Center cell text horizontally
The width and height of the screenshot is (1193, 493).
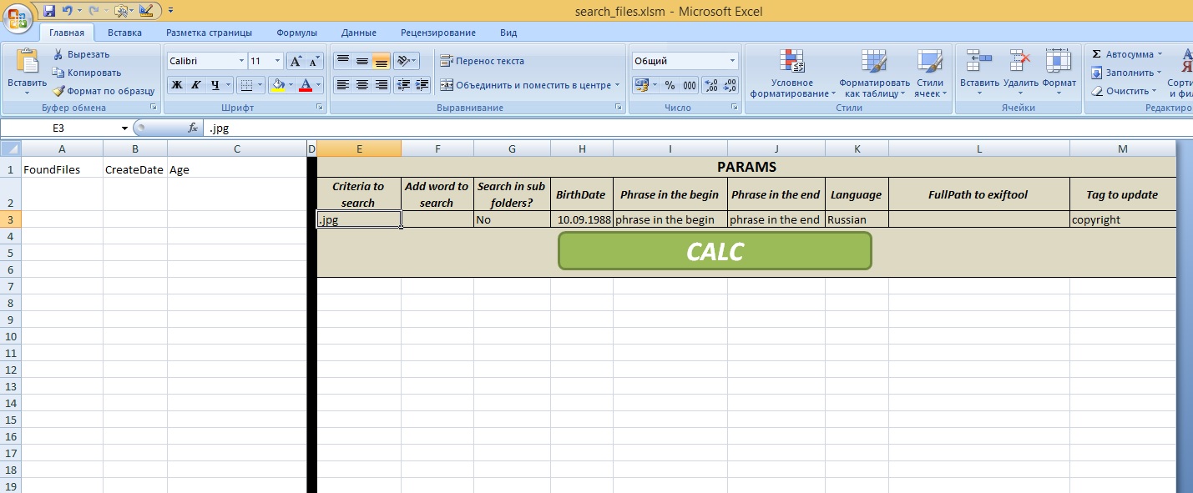361,84
